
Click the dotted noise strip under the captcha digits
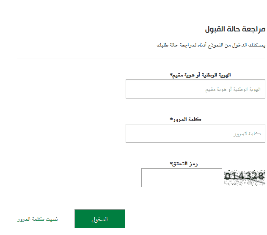point(245,183)
